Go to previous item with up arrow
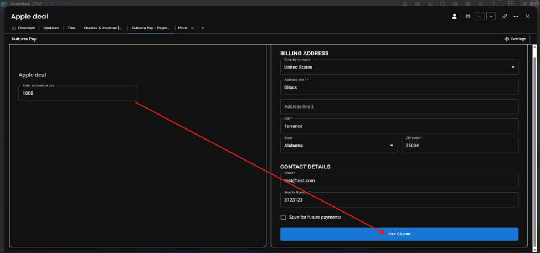Screen dimensions: 540x253 pyautogui.click(x=480, y=16)
